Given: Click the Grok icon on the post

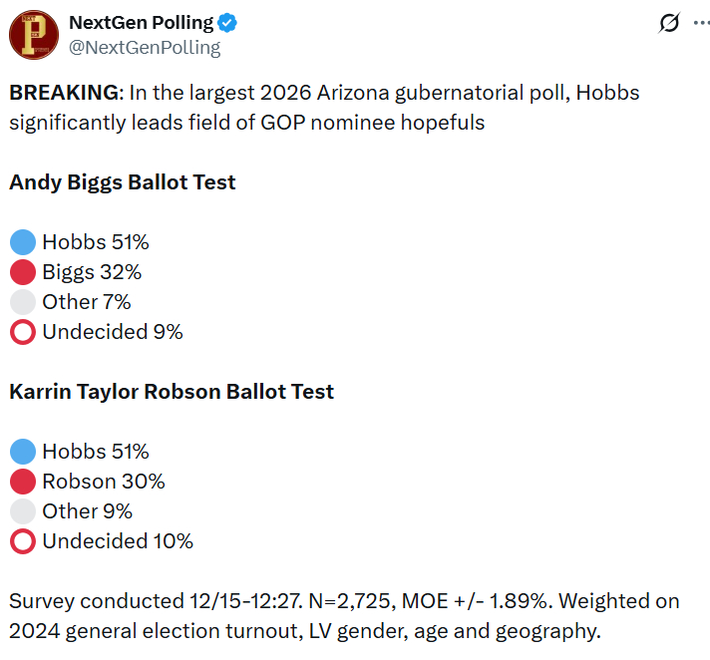Looking at the screenshot, I should click(x=670, y=23).
